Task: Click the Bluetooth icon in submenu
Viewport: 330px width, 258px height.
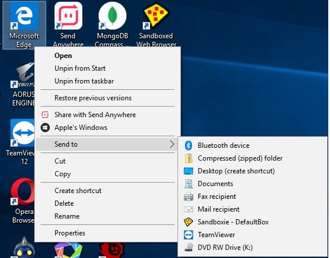Action: click(188, 146)
